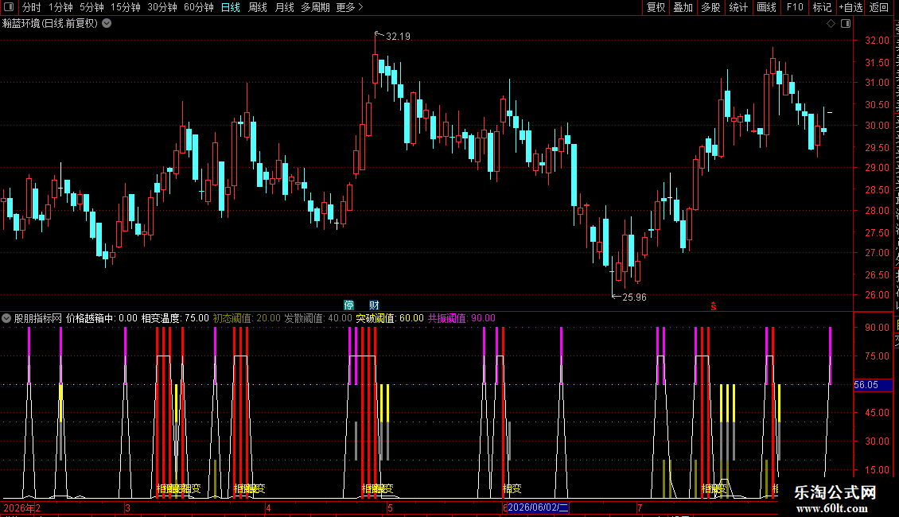Image resolution: width=899 pixels, height=517 pixels.
Task: Click the 价格越箱中: 0.00 label
Action: coord(102,318)
